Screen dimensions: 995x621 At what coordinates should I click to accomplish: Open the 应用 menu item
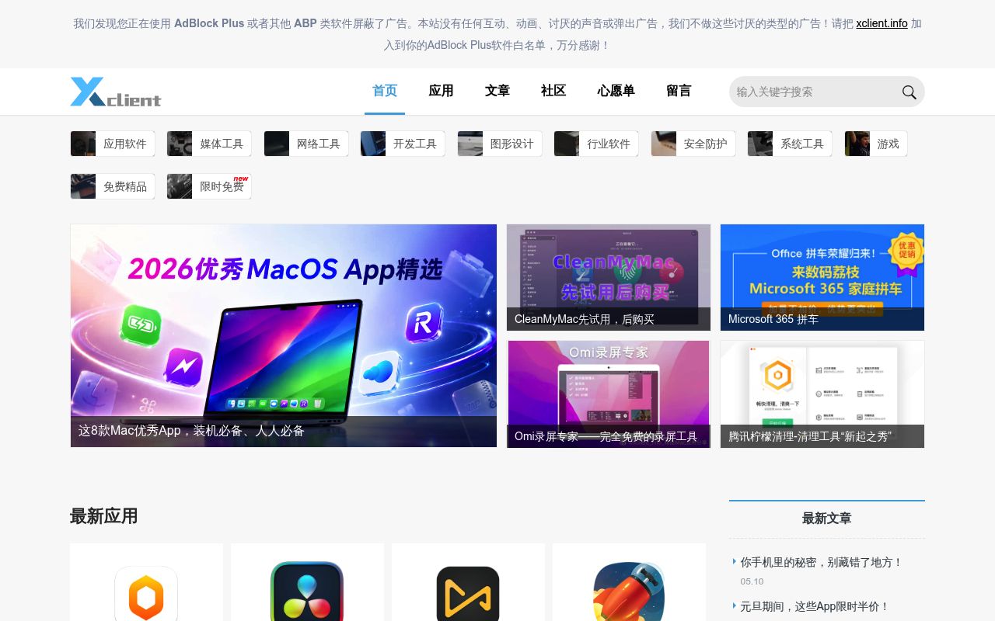[441, 91]
